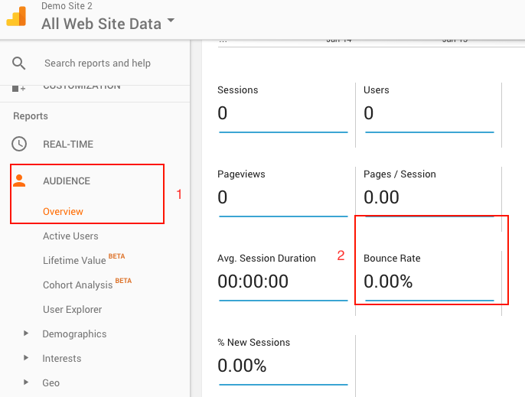Collapse the Audience reports menu
Viewport: 525px width, 397px height.
[67, 181]
